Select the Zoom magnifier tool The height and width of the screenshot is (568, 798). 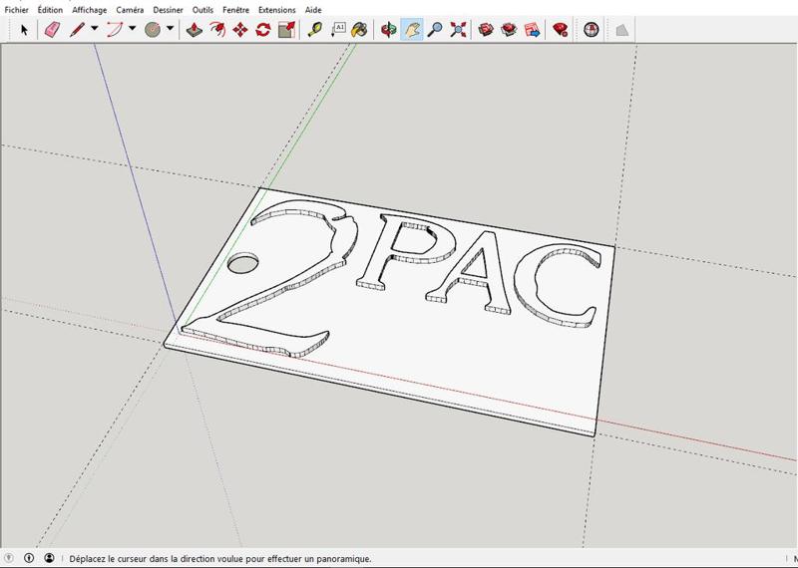coord(434,30)
